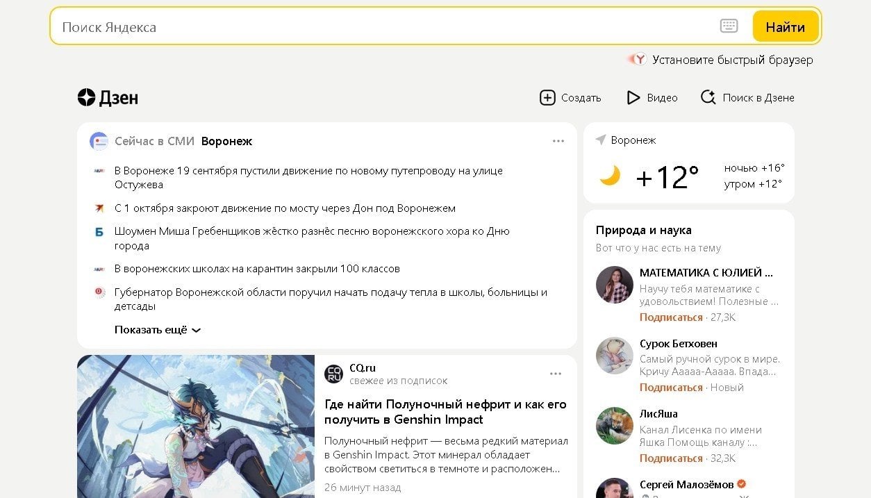Subscribe to ЛисЯша channel
This screenshot has width=871, height=498.
(671, 458)
